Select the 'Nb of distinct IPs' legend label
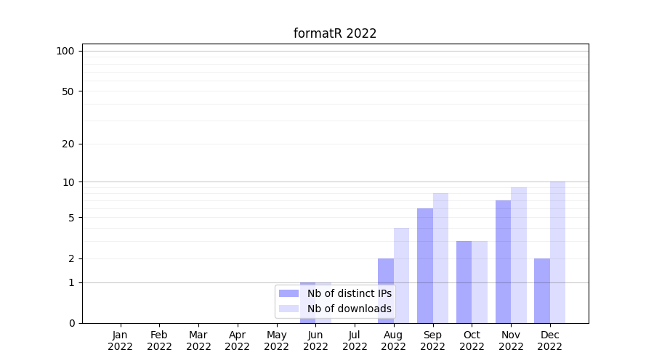This screenshot has height=363, width=654. [349, 293]
